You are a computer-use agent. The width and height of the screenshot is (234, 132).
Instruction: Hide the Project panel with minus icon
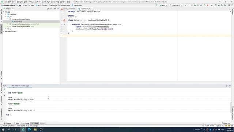(58, 9)
